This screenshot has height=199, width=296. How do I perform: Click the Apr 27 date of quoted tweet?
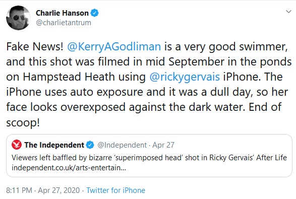[163, 145]
